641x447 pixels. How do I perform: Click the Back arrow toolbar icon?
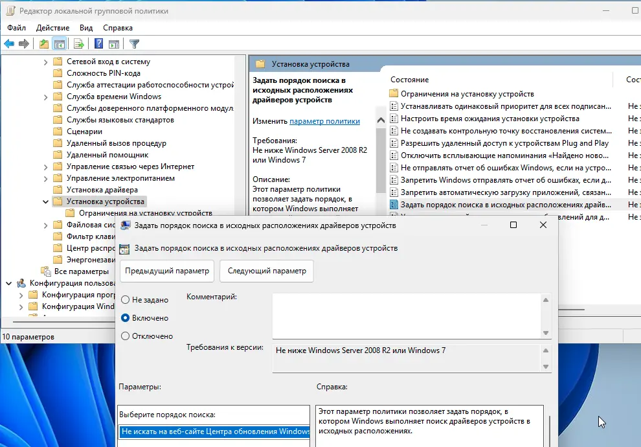point(9,43)
